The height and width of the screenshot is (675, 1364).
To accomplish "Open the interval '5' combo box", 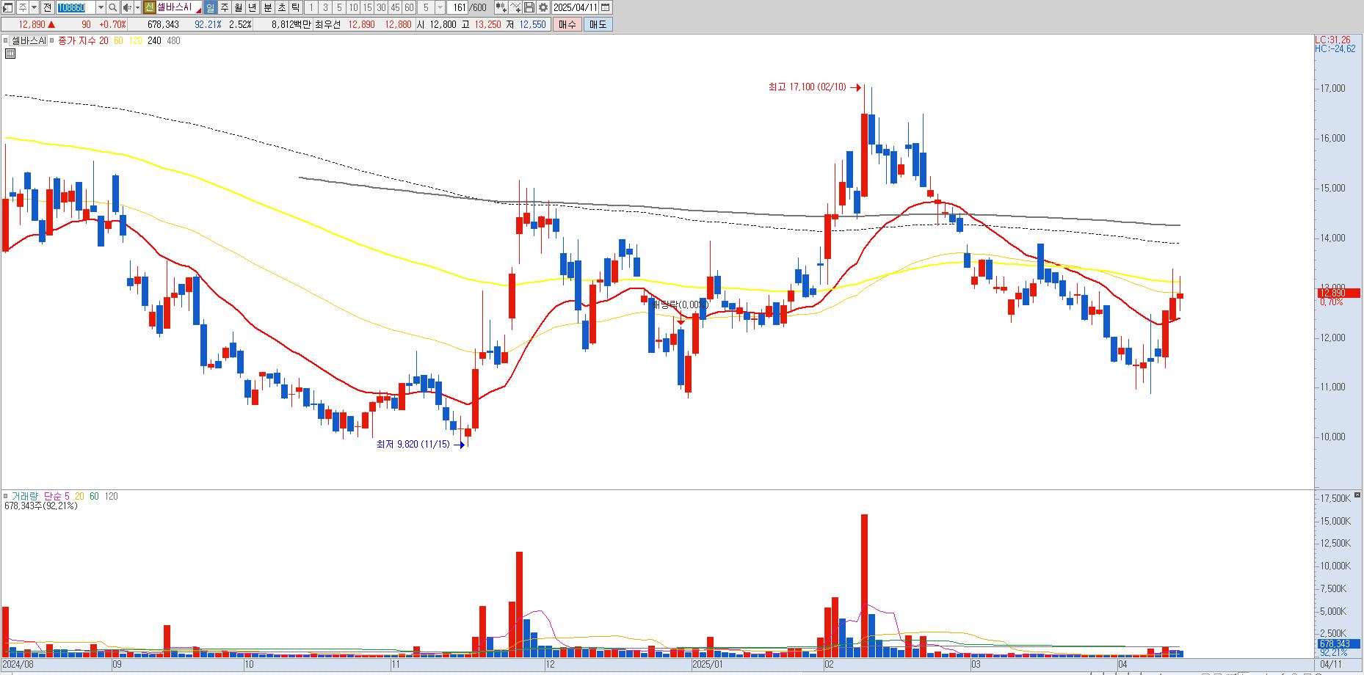I will click(x=432, y=7).
